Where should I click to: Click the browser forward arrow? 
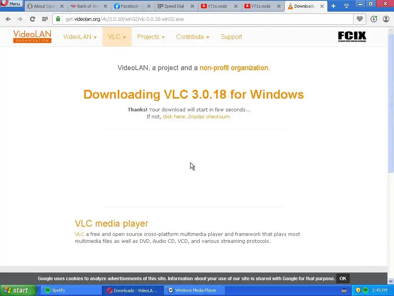point(20,19)
